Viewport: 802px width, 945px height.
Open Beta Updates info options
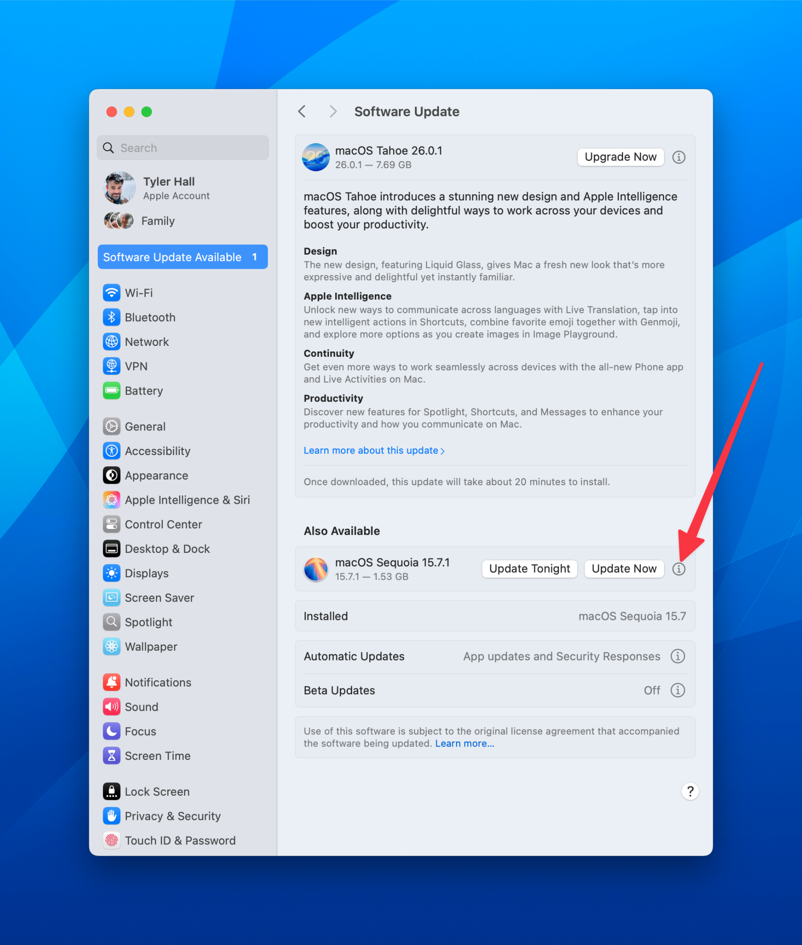678,690
